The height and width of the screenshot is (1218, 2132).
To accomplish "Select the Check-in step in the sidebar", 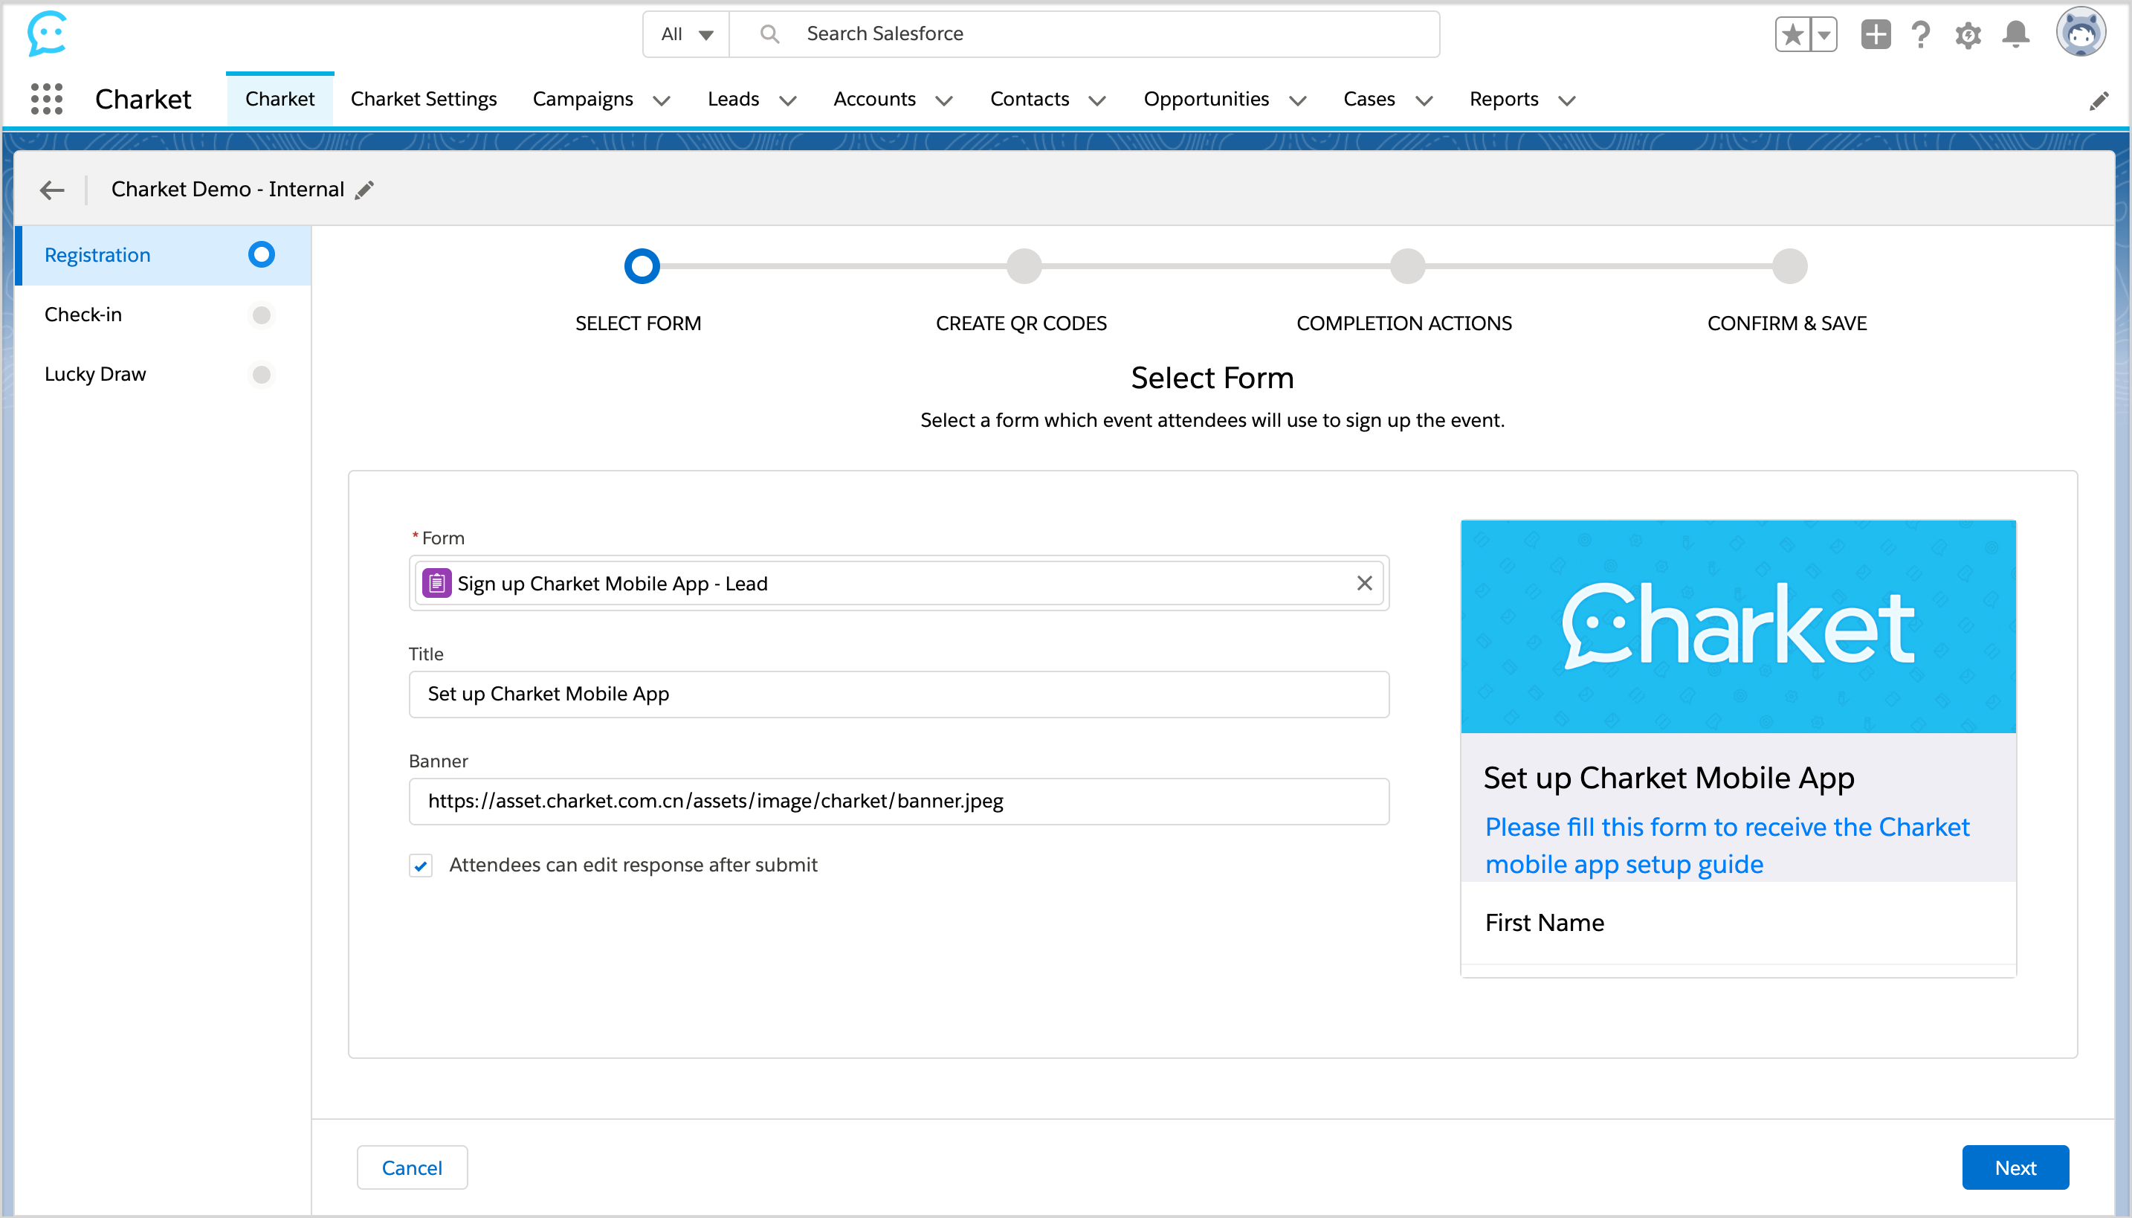I will click(83, 315).
